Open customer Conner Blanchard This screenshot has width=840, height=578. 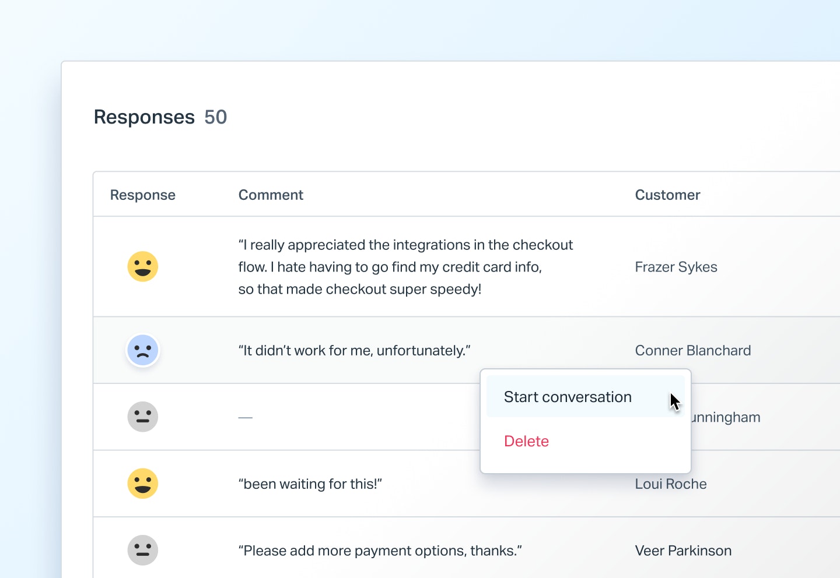[692, 351]
